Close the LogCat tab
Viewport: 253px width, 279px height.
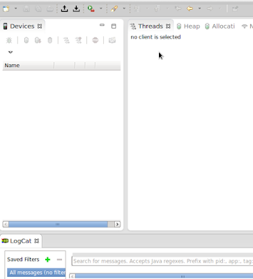pos(36,241)
